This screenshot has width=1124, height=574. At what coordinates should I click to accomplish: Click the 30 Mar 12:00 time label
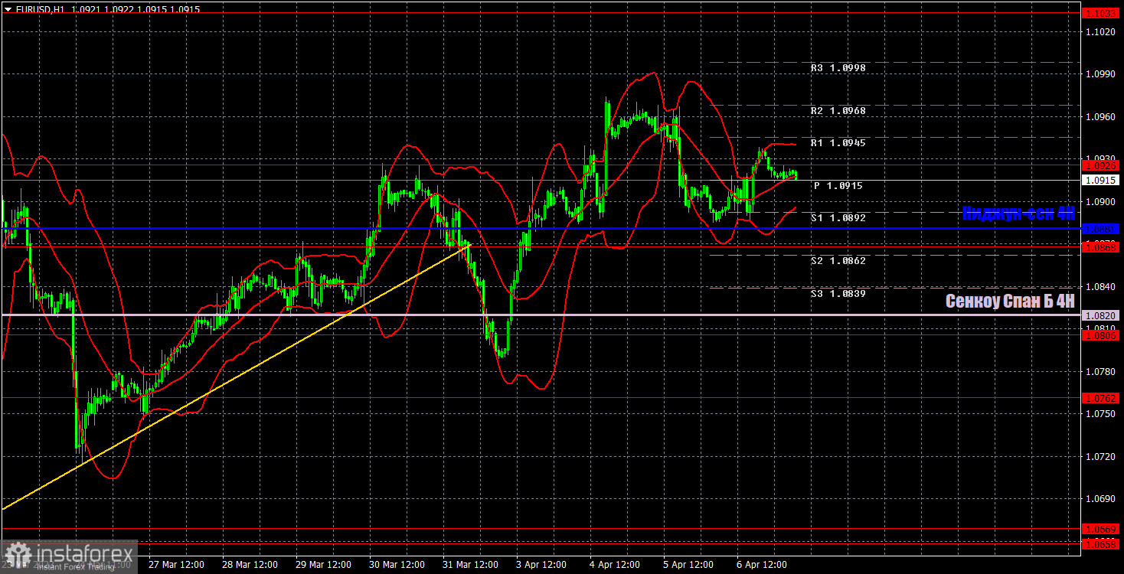click(x=397, y=565)
